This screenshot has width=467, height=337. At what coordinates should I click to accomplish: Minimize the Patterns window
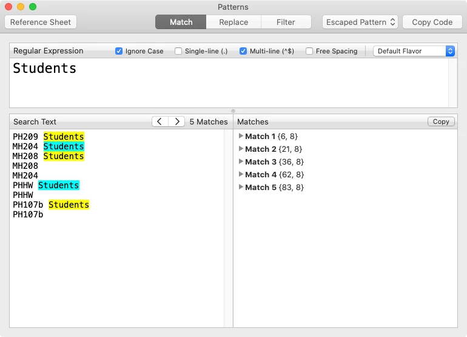(x=21, y=7)
